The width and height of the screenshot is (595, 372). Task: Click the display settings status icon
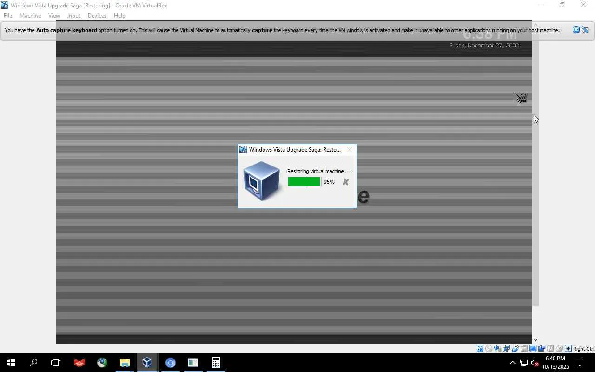[533, 349]
